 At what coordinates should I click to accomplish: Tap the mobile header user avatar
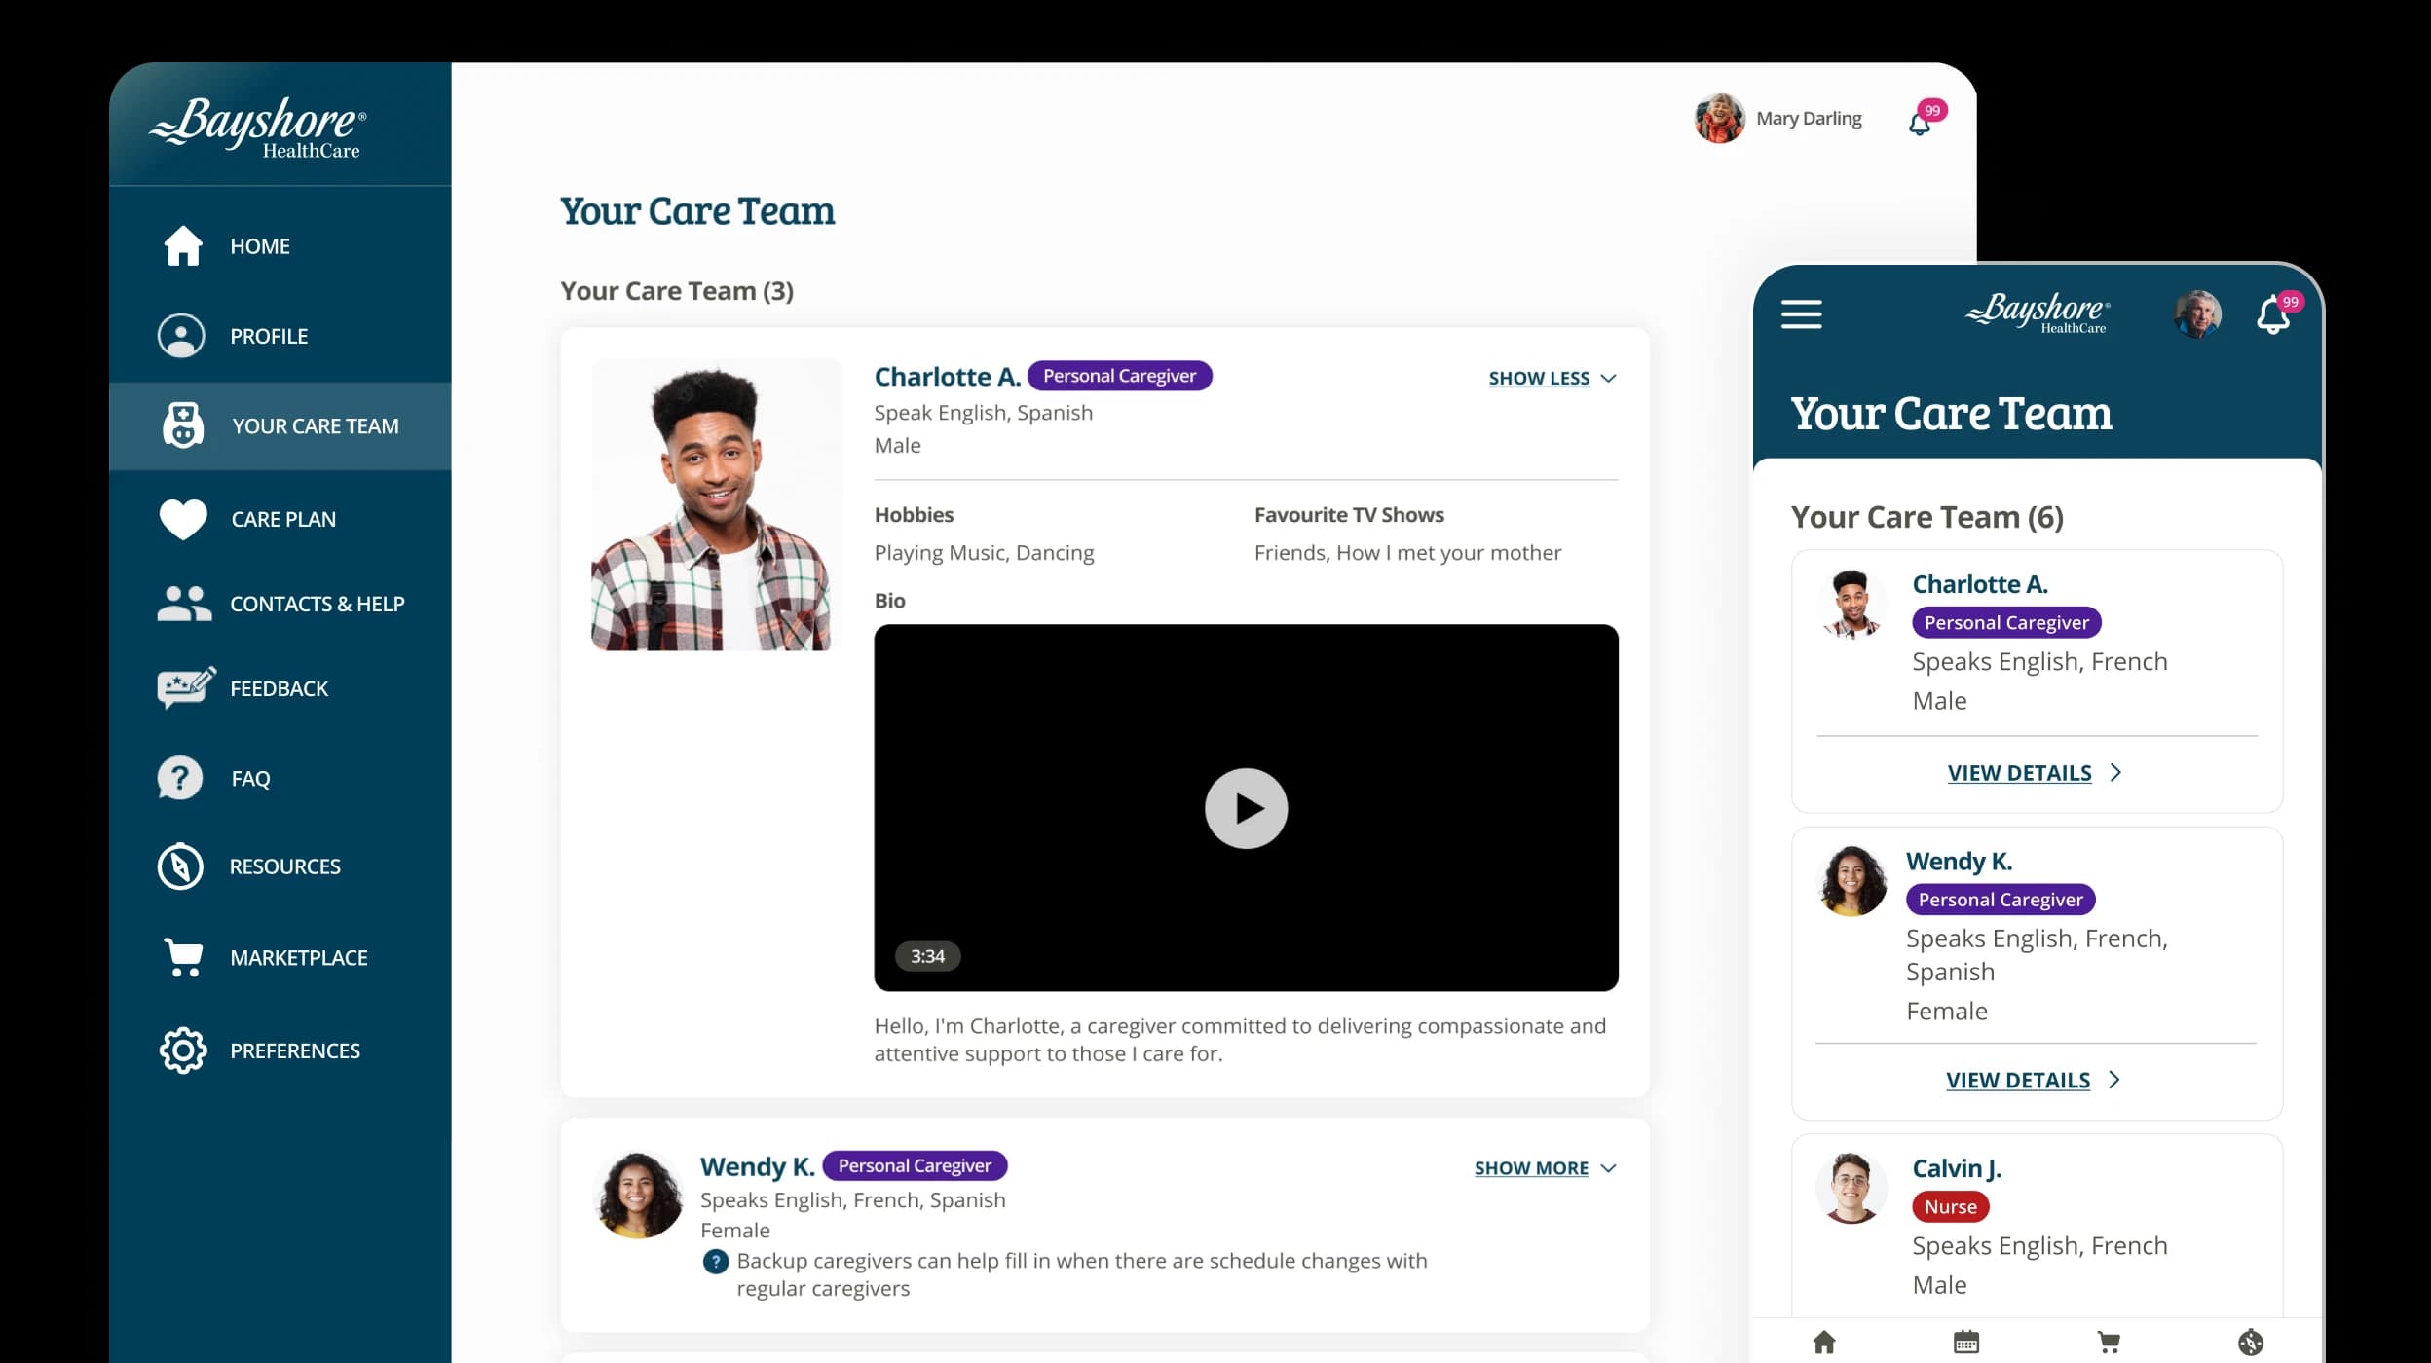coord(2197,313)
